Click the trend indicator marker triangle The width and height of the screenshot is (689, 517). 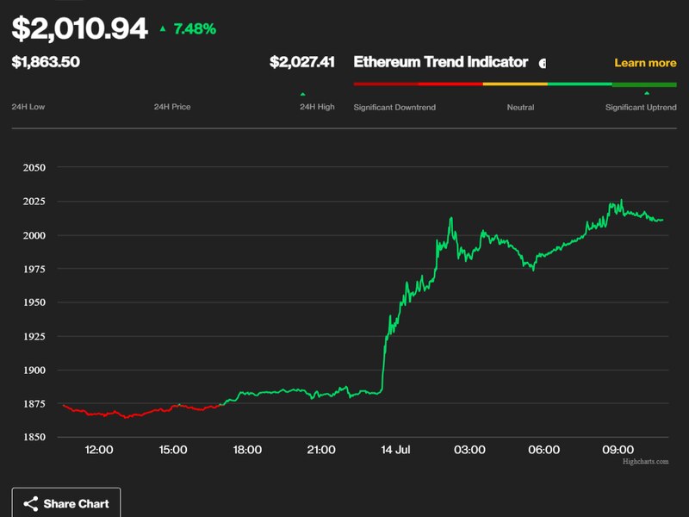tap(647, 93)
